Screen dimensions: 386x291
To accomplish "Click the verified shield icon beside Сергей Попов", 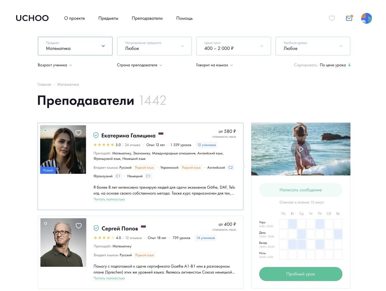I will (96, 228).
